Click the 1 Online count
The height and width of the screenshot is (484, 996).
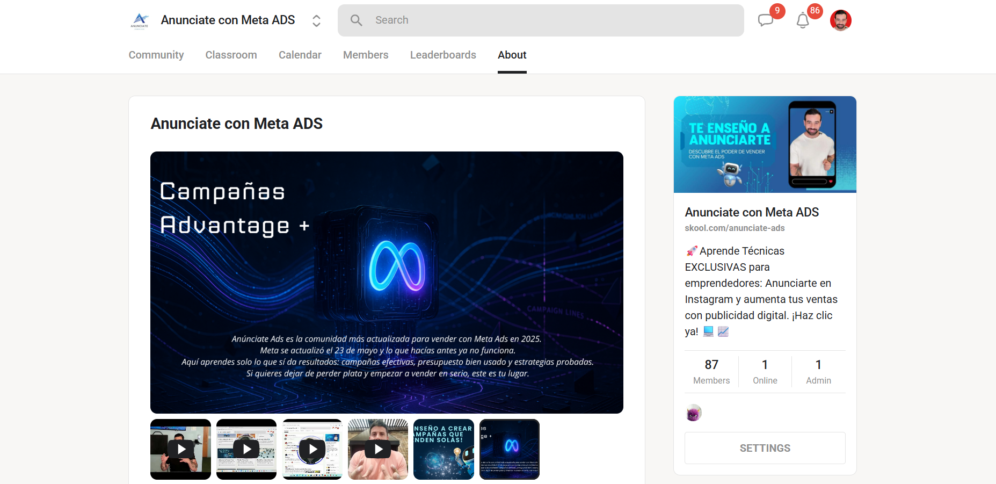tap(765, 372)
